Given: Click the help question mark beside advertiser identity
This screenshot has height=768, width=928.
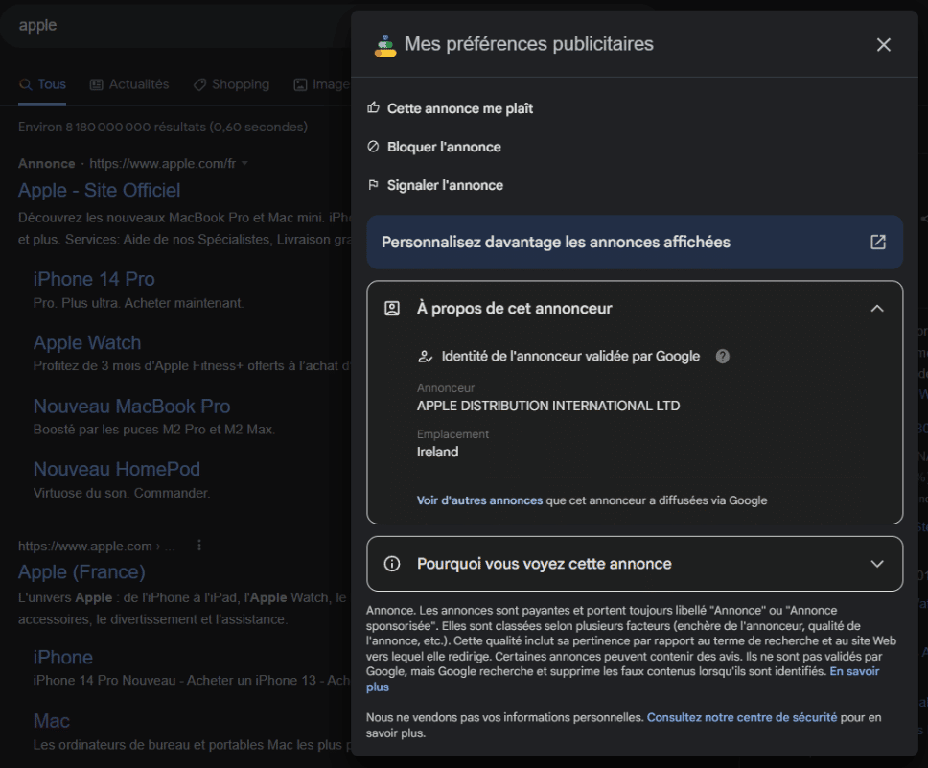Looking at the screenshot, I should point(722,356).
